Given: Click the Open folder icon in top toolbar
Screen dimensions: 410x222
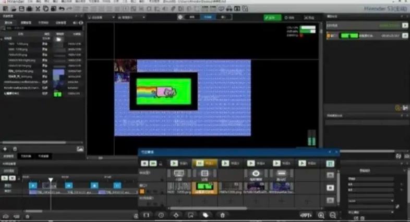Looking at the screenshot, I should [x=14, y=9].
